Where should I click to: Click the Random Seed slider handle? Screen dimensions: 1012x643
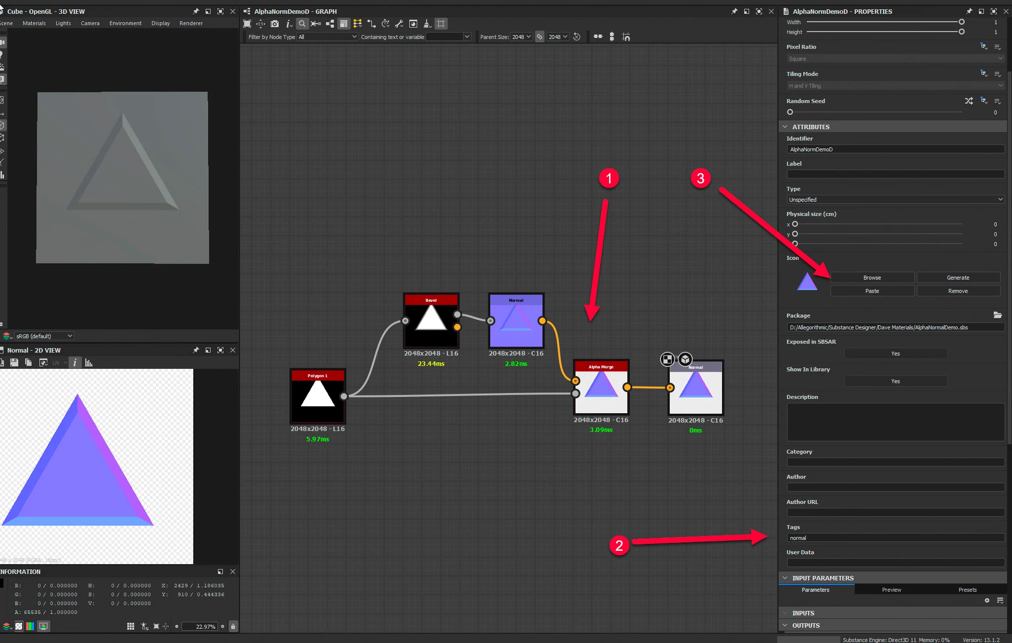pyautogui.click(x=790, y=112)
